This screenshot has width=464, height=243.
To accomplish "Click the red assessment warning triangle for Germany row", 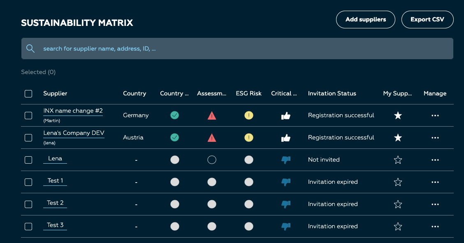I will pos(211,115).
